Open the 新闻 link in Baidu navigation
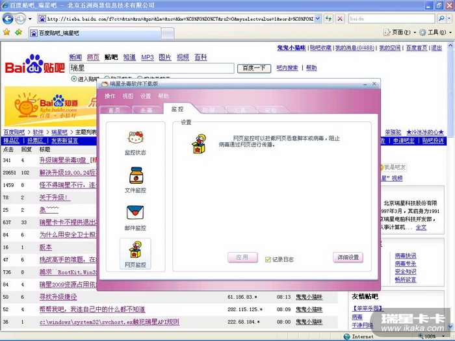The image size is (455, 341). [x=75, y=57]
